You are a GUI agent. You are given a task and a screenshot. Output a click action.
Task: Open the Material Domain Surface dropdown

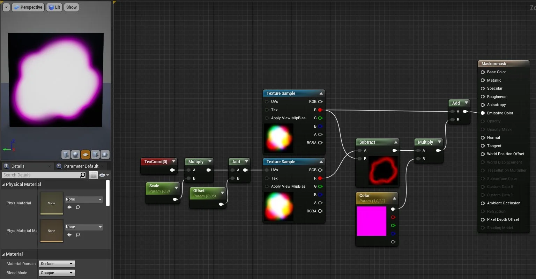57,264
